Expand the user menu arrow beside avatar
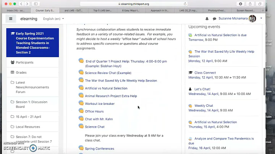275x154 pixels. [x=261, y=18]
